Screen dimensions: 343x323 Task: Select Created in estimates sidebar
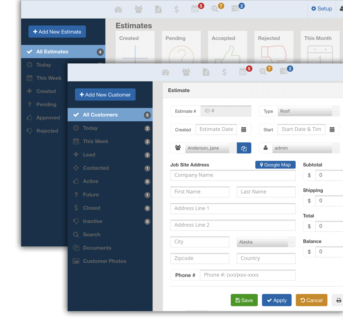(x=44, y=91)
